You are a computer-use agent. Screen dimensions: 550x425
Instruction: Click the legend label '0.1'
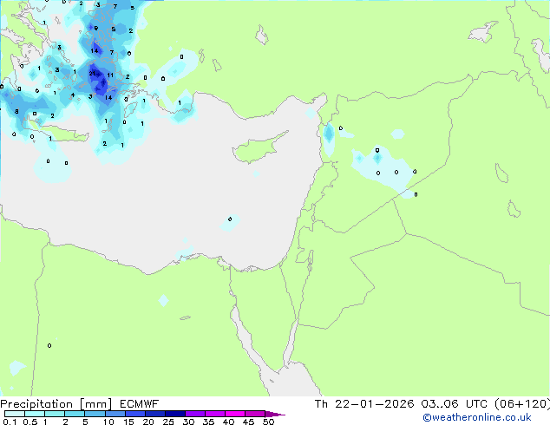pos(10,422)
